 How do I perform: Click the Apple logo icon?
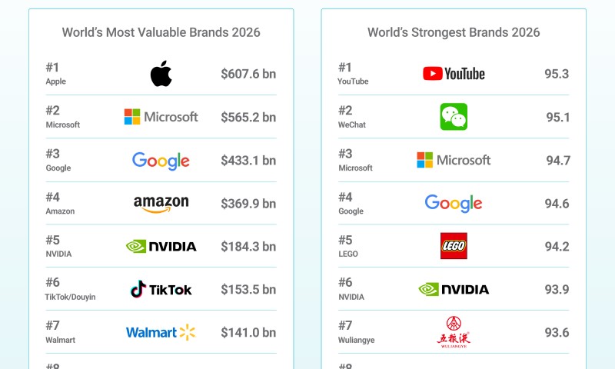161,74
